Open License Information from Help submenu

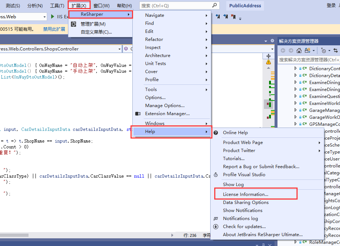tap(246, 194)
